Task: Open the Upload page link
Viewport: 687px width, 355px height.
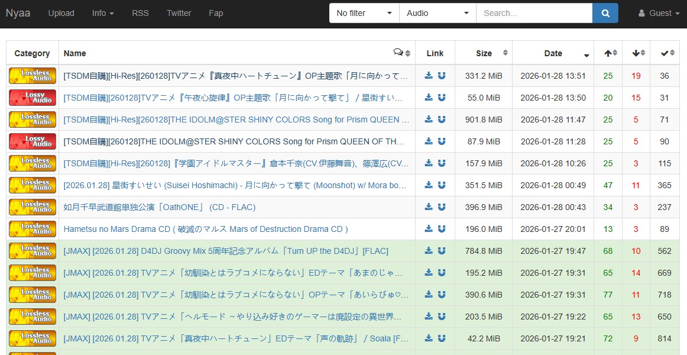Action: (61, 13)
